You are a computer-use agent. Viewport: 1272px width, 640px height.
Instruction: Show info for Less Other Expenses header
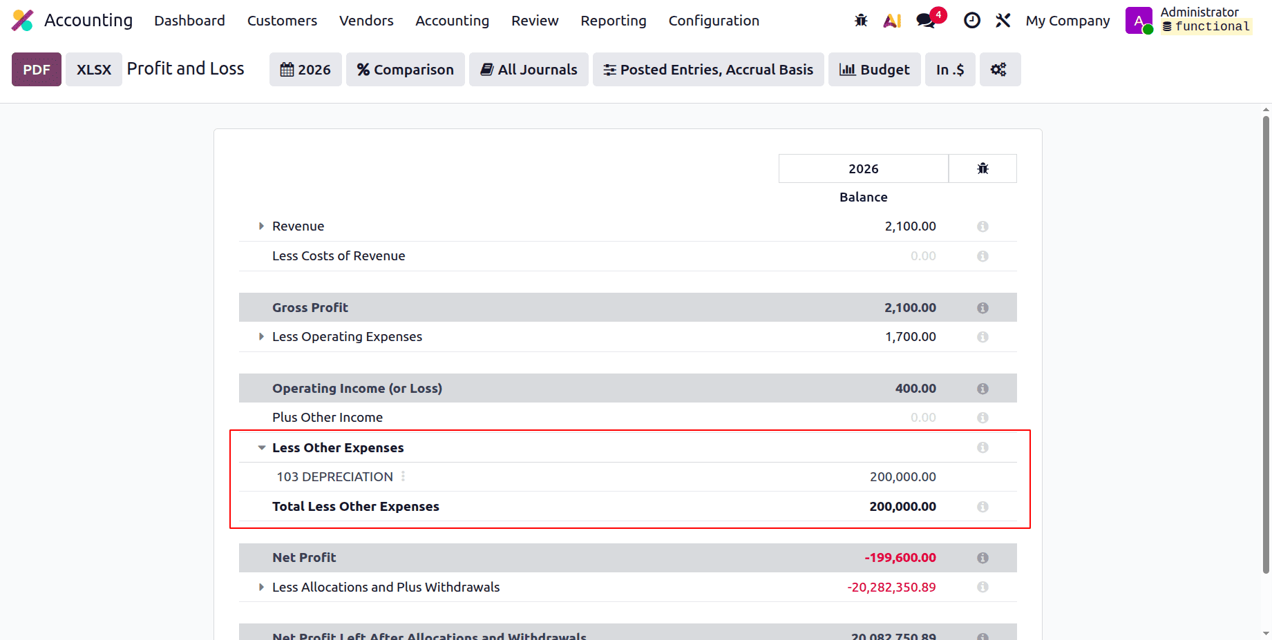(983, 447)
